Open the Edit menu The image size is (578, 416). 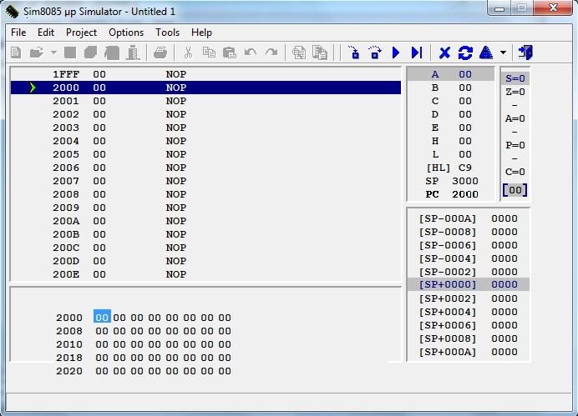[x=46, y=33]
